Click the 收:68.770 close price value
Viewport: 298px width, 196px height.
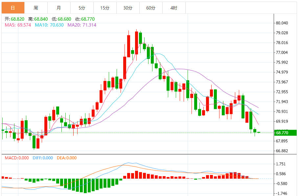[85, 19]
